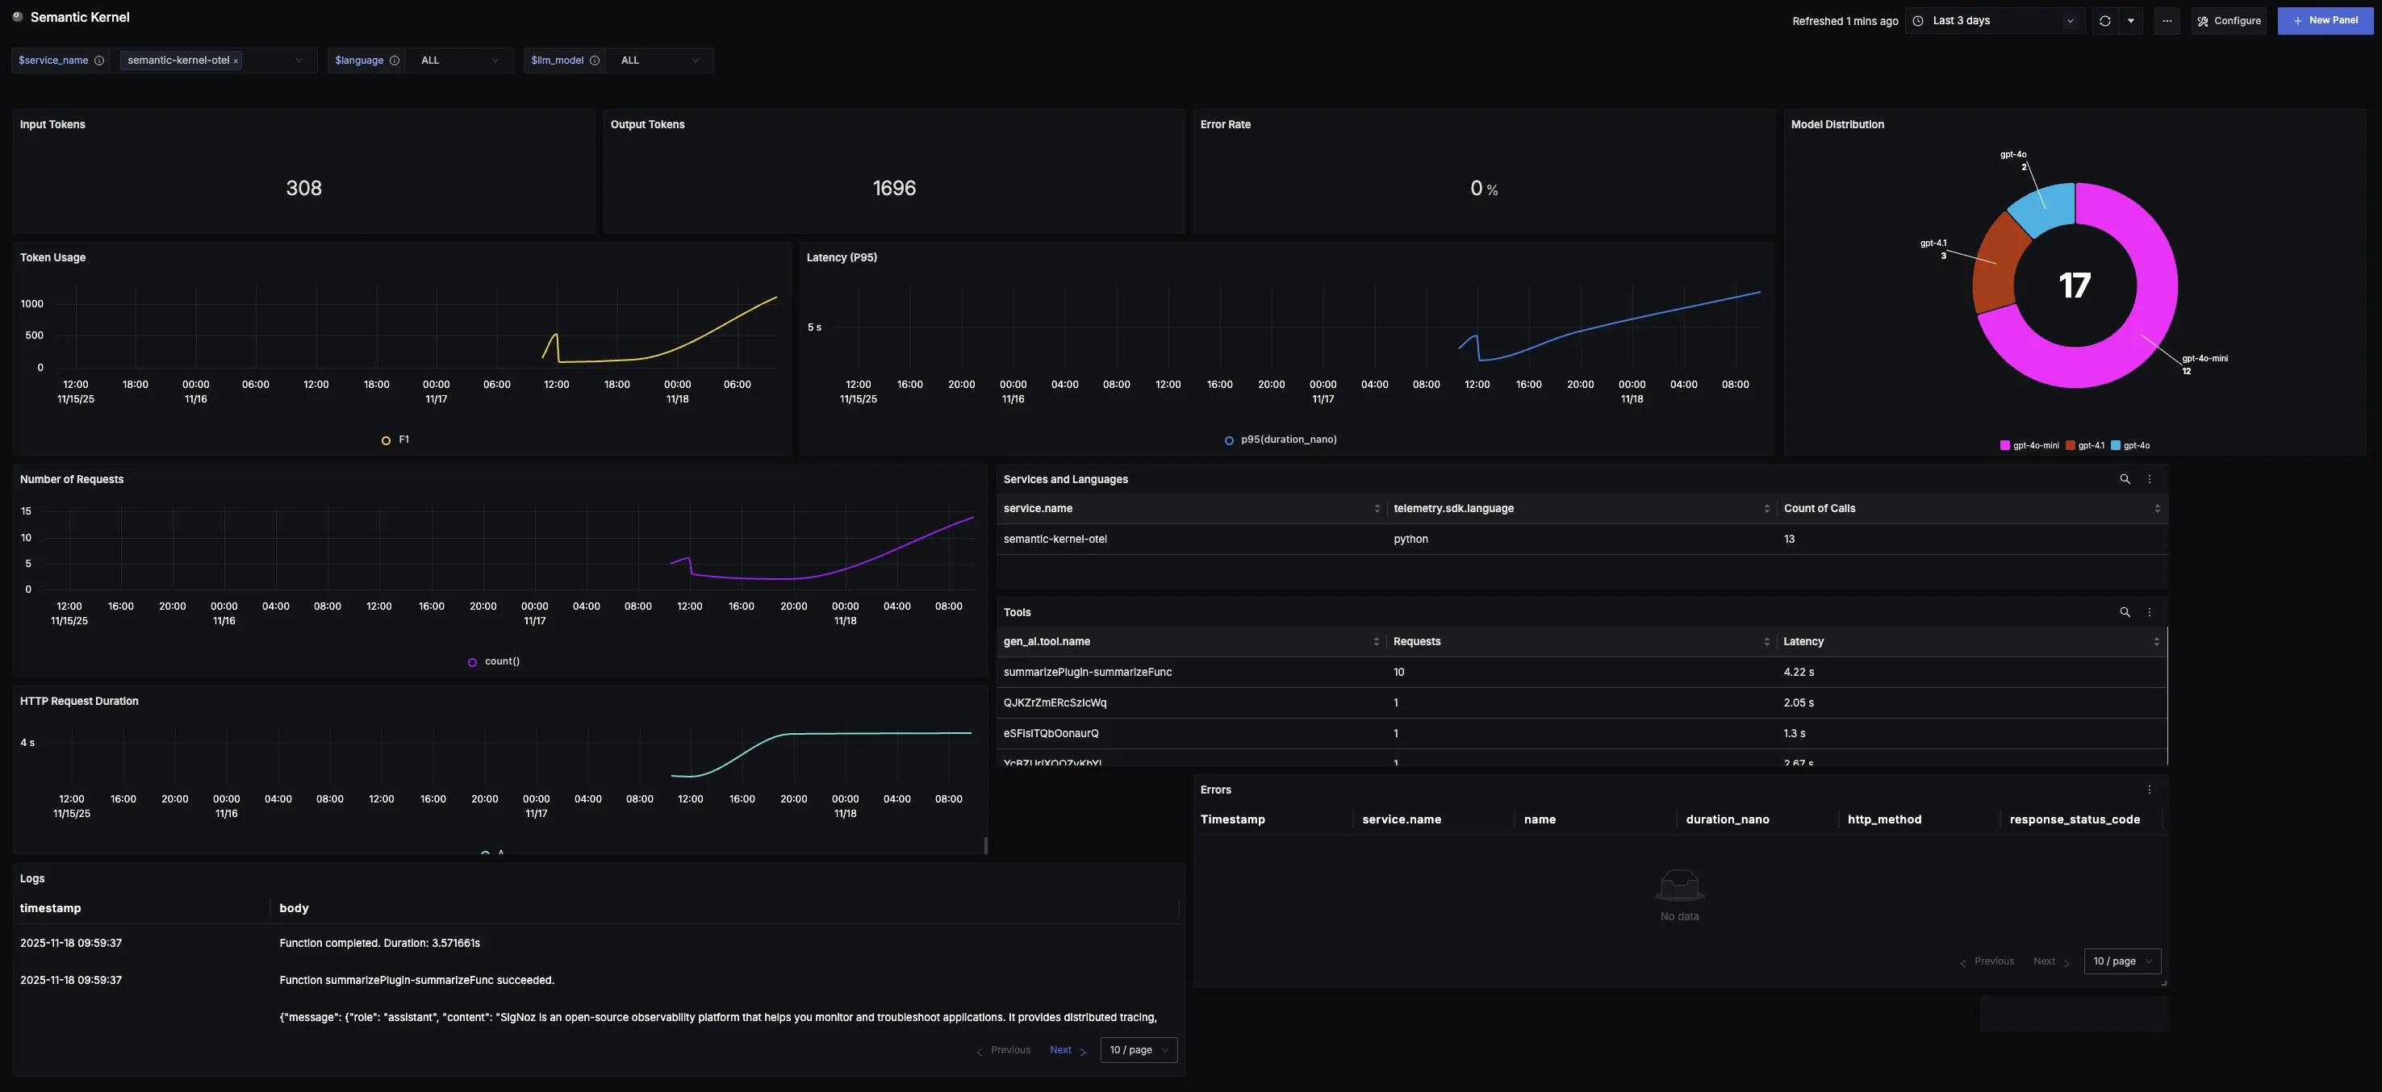Click the Configure button
The height and width of the screenshot is (1092, 2382).
point(2229,20)
